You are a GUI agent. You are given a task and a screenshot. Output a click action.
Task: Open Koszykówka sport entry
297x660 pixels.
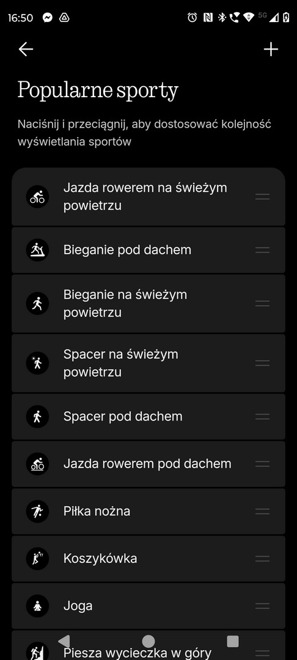point(148,559)
